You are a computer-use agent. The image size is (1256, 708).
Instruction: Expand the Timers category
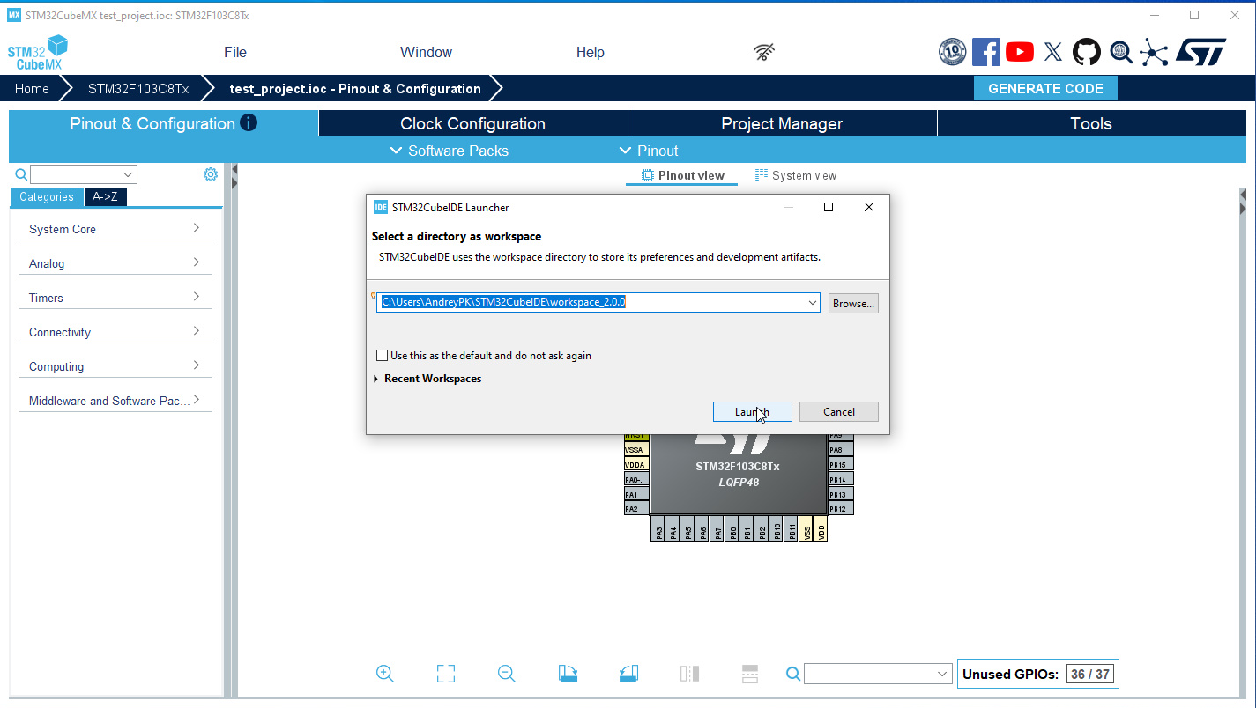[115, 298]
